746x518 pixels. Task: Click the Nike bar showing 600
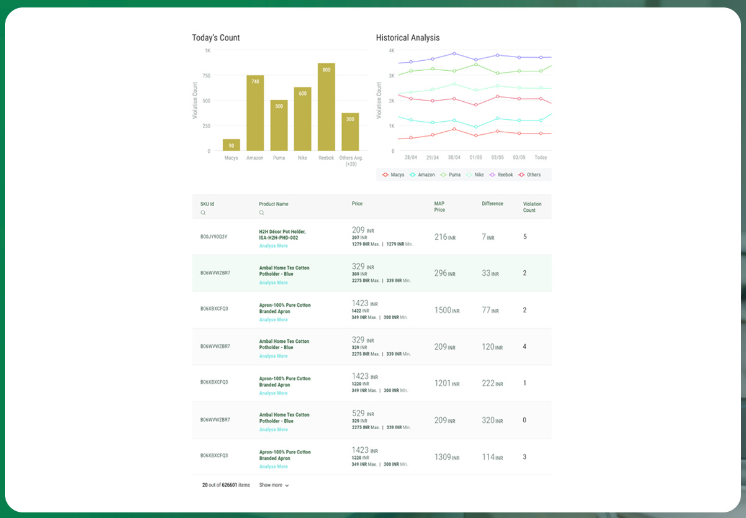pos(303,119)
